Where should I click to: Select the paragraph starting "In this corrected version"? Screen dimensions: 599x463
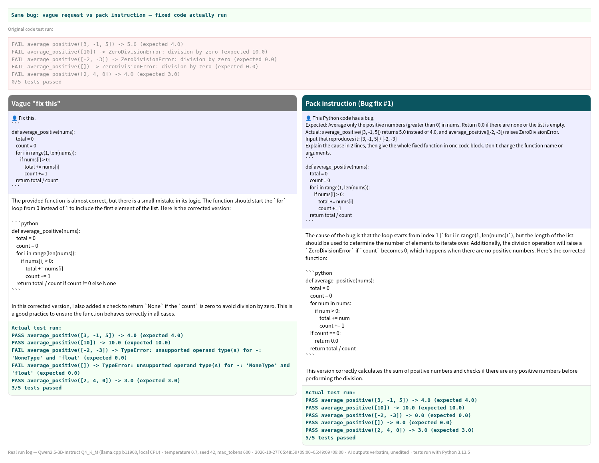click(x=152, y=310)
